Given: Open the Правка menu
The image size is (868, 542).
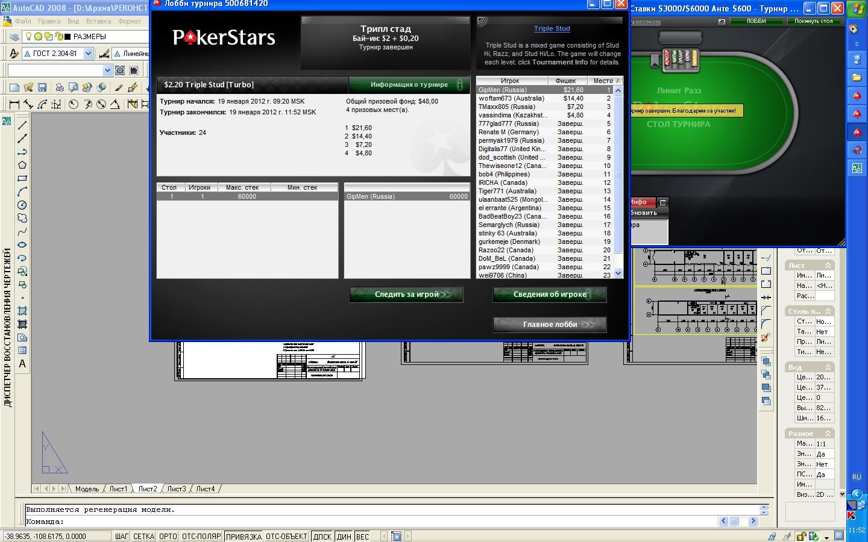Looking at the screenshot, I should pyautogui.click(x=49, y=21).
